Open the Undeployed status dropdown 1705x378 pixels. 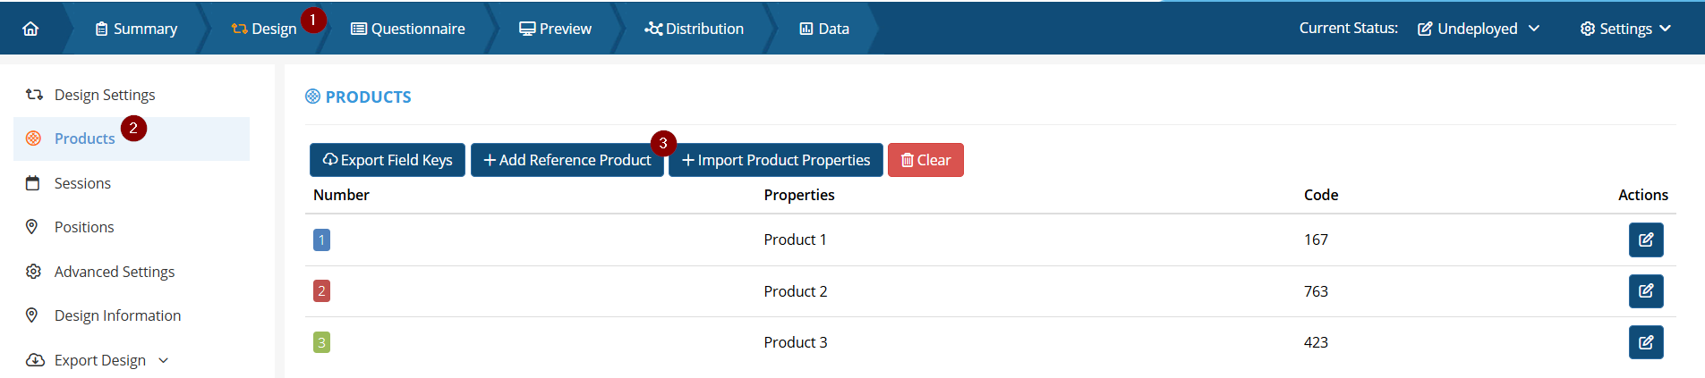coord(1478,29)
